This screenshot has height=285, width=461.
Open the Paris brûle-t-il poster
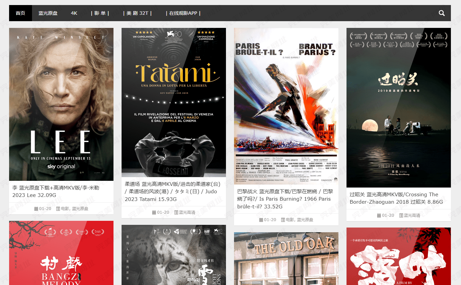[x=286, y=106]
